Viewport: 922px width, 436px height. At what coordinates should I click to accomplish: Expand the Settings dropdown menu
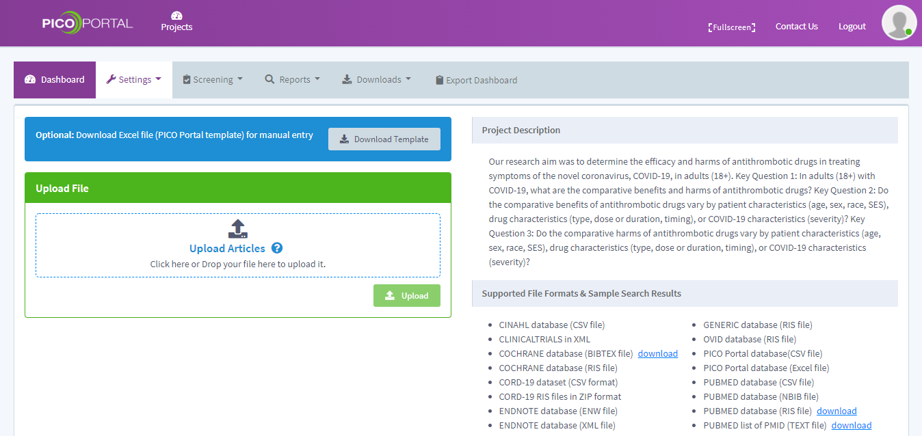coord(134,80)
